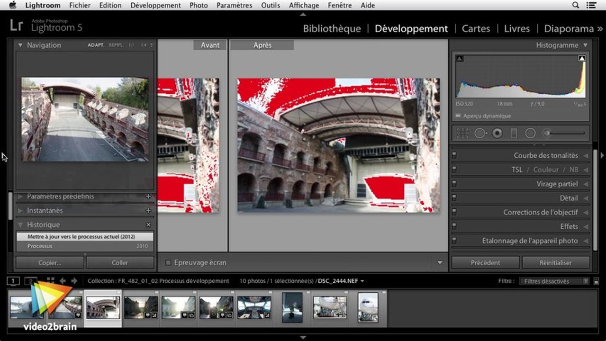Open second window display button 2

30,281
